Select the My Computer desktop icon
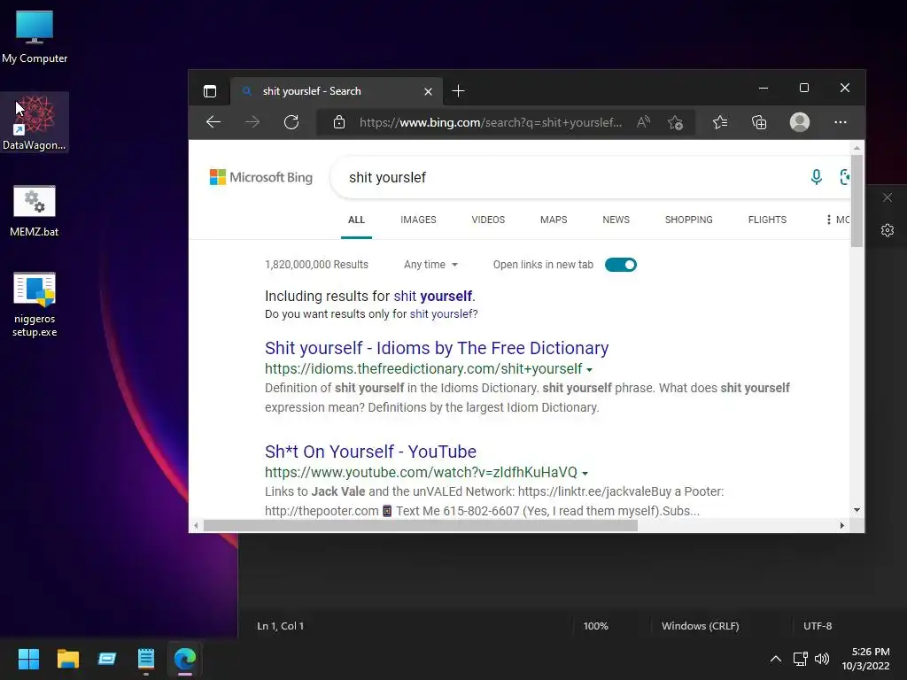The width and height of the screenshot is (907, 680). [35, 35]
